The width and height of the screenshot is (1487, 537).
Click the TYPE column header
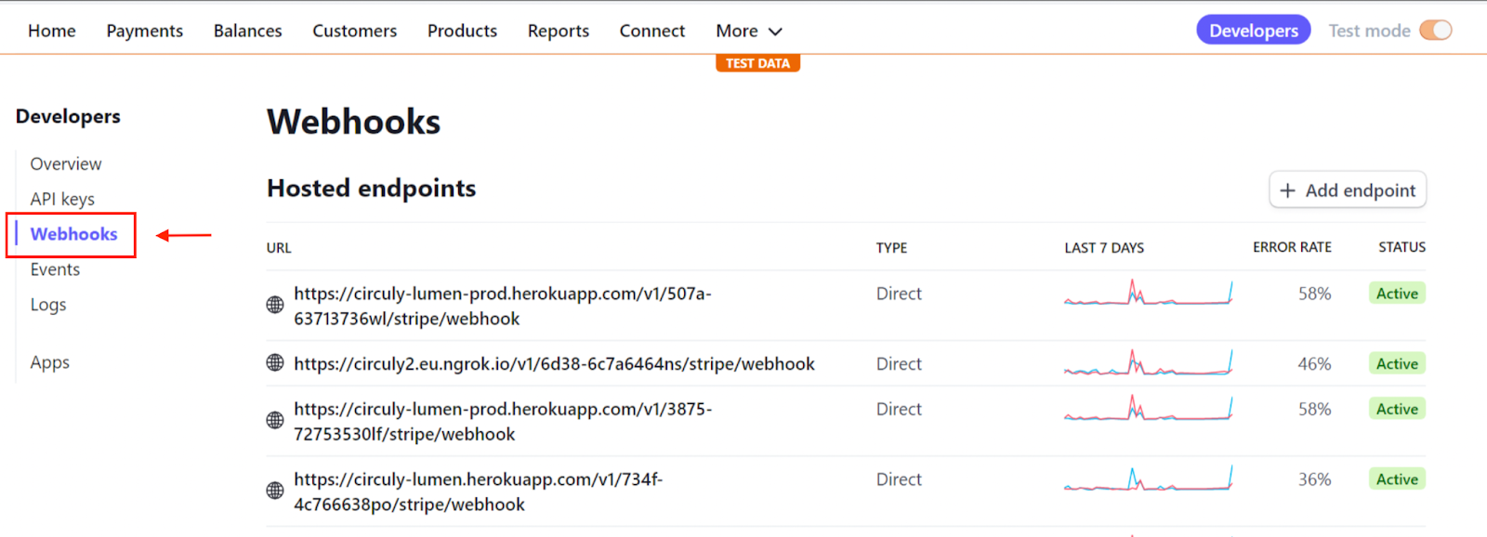pos(892,248)
